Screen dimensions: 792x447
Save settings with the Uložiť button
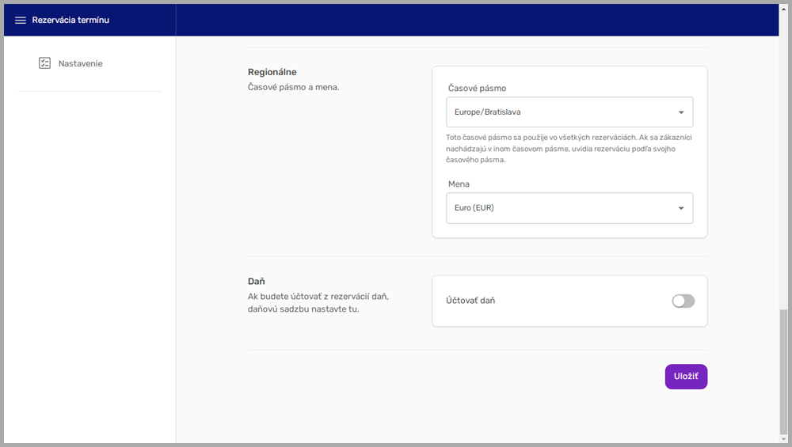pyautogui.click(x=686, y=377)
